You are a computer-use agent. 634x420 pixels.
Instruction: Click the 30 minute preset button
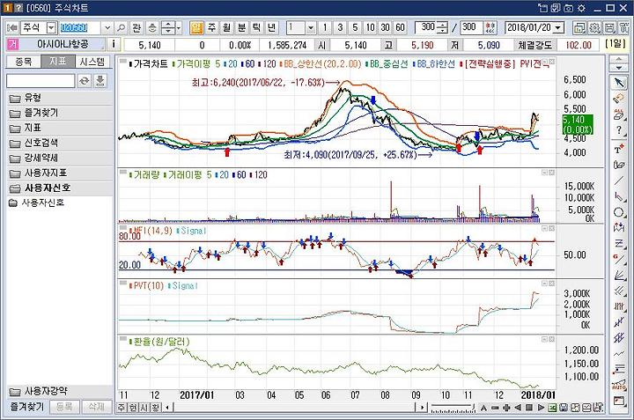pyautogui.click(x=385, y=27)
